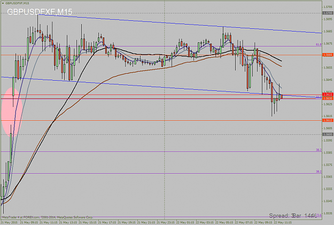
Task: Click the 21 May 13:15 time label
Action: pyautogui.click(x=68, y=222)
